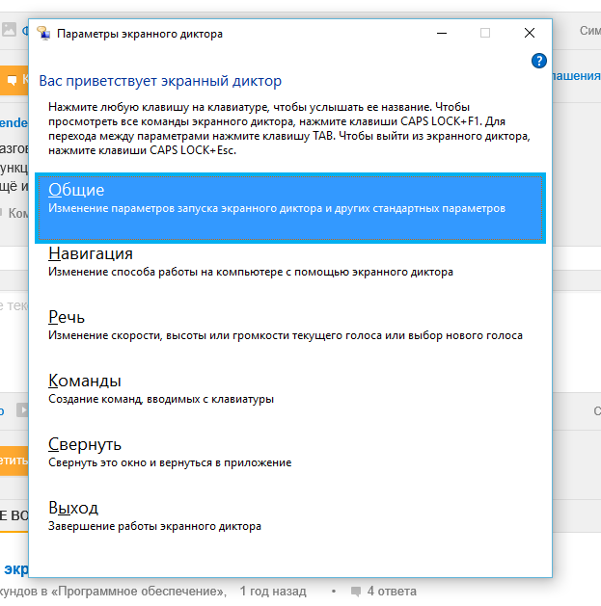Click the Narrator app icon in title bar
This screenshot has height=606, width=601.
[x=43, y=33]
